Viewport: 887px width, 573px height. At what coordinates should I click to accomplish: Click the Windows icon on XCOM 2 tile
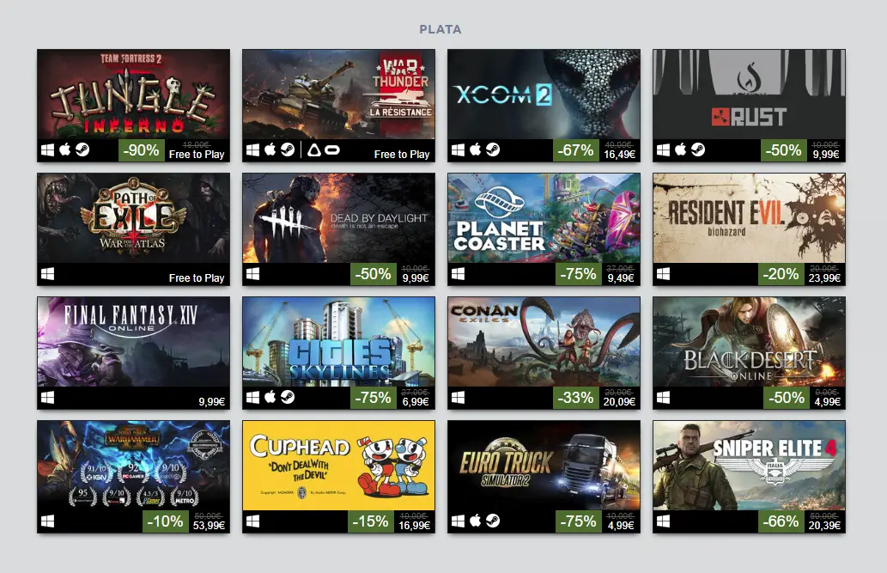459,150
